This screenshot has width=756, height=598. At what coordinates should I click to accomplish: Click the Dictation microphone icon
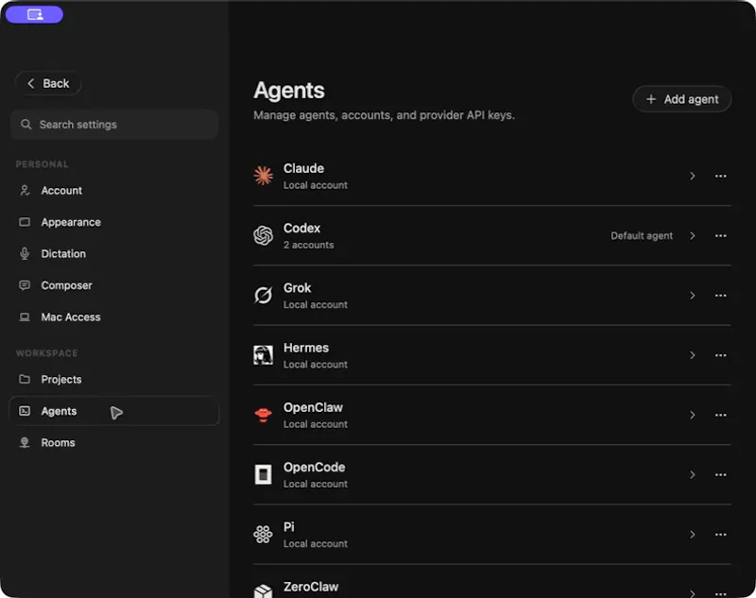click(x=25, y=253)
